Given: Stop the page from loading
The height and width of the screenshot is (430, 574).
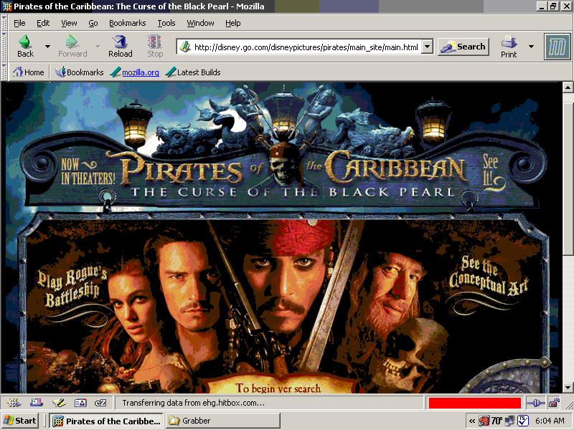Looking at the screenshot, I should (155, 47).
